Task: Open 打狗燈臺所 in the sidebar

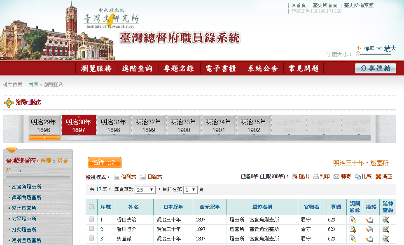Action: click(x=24, y=229)
